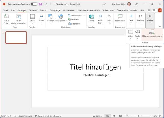Click the Links icon
Screen dimensions: 164x118
click(109, 16)
